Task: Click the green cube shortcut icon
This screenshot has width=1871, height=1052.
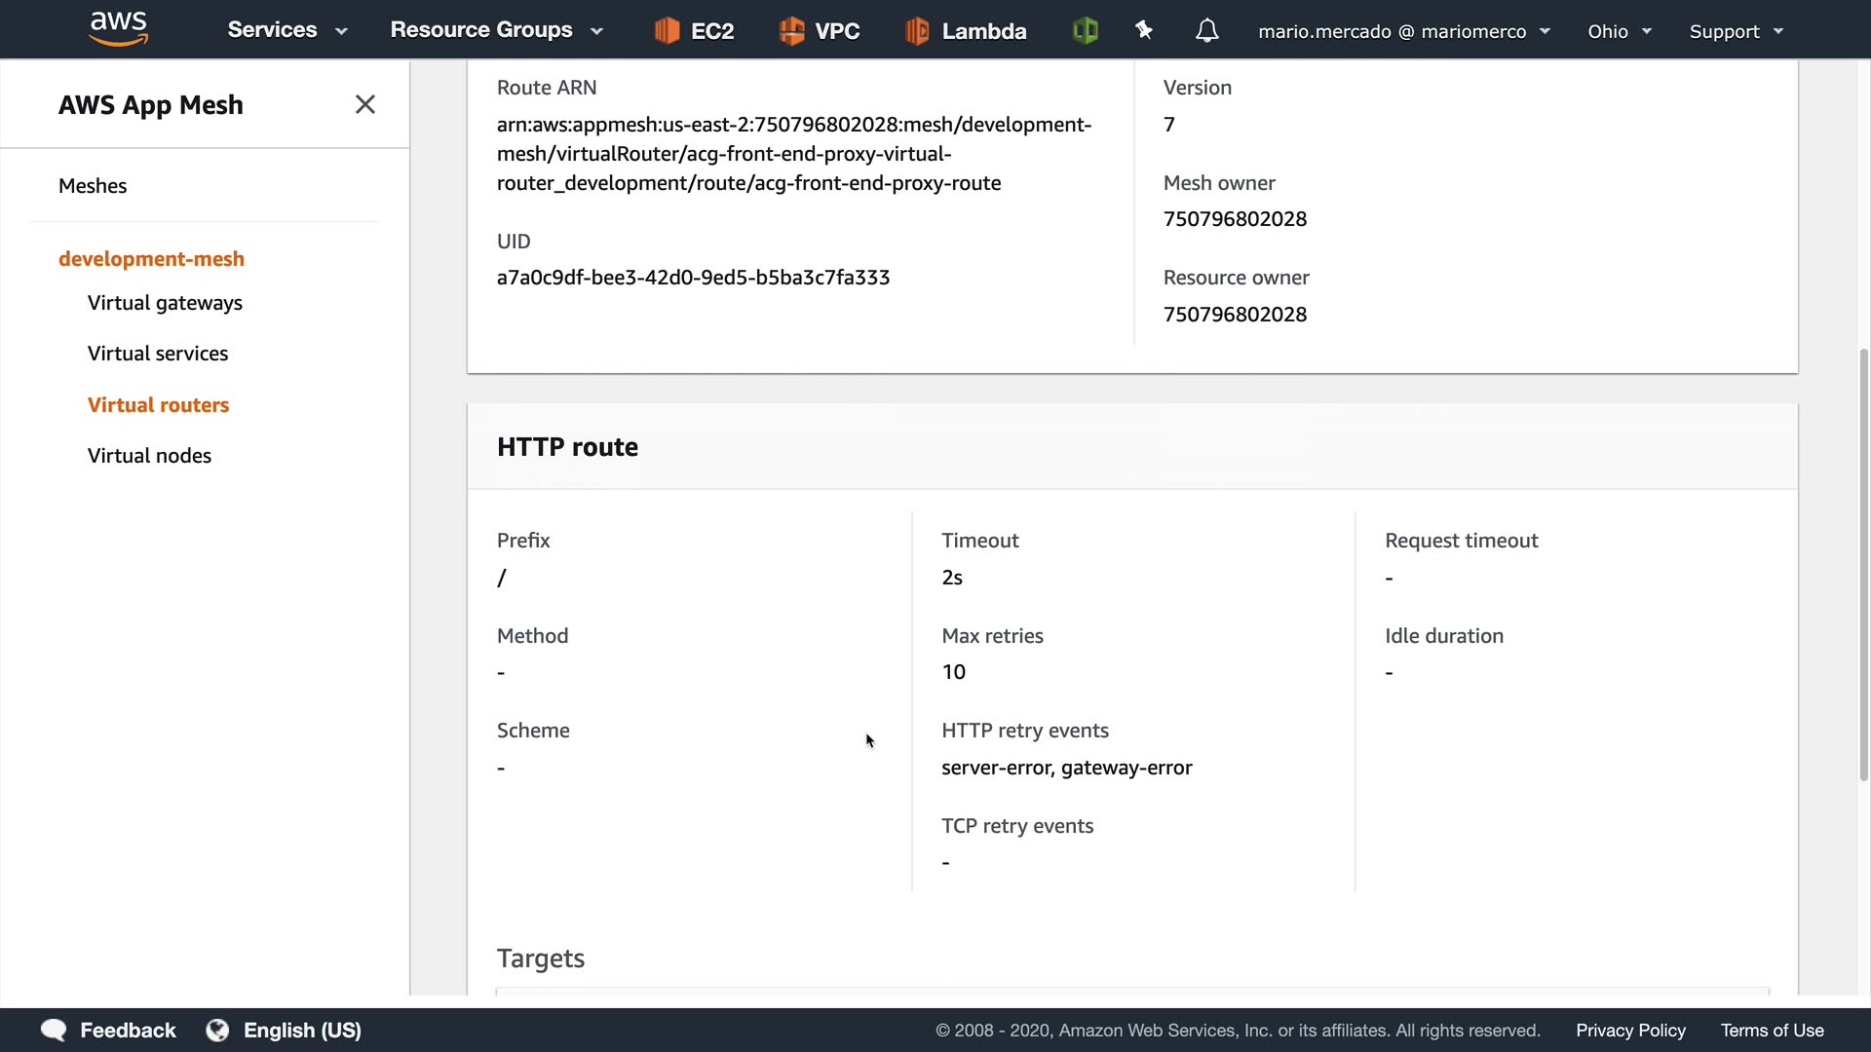Action: tap(1085, 31)
